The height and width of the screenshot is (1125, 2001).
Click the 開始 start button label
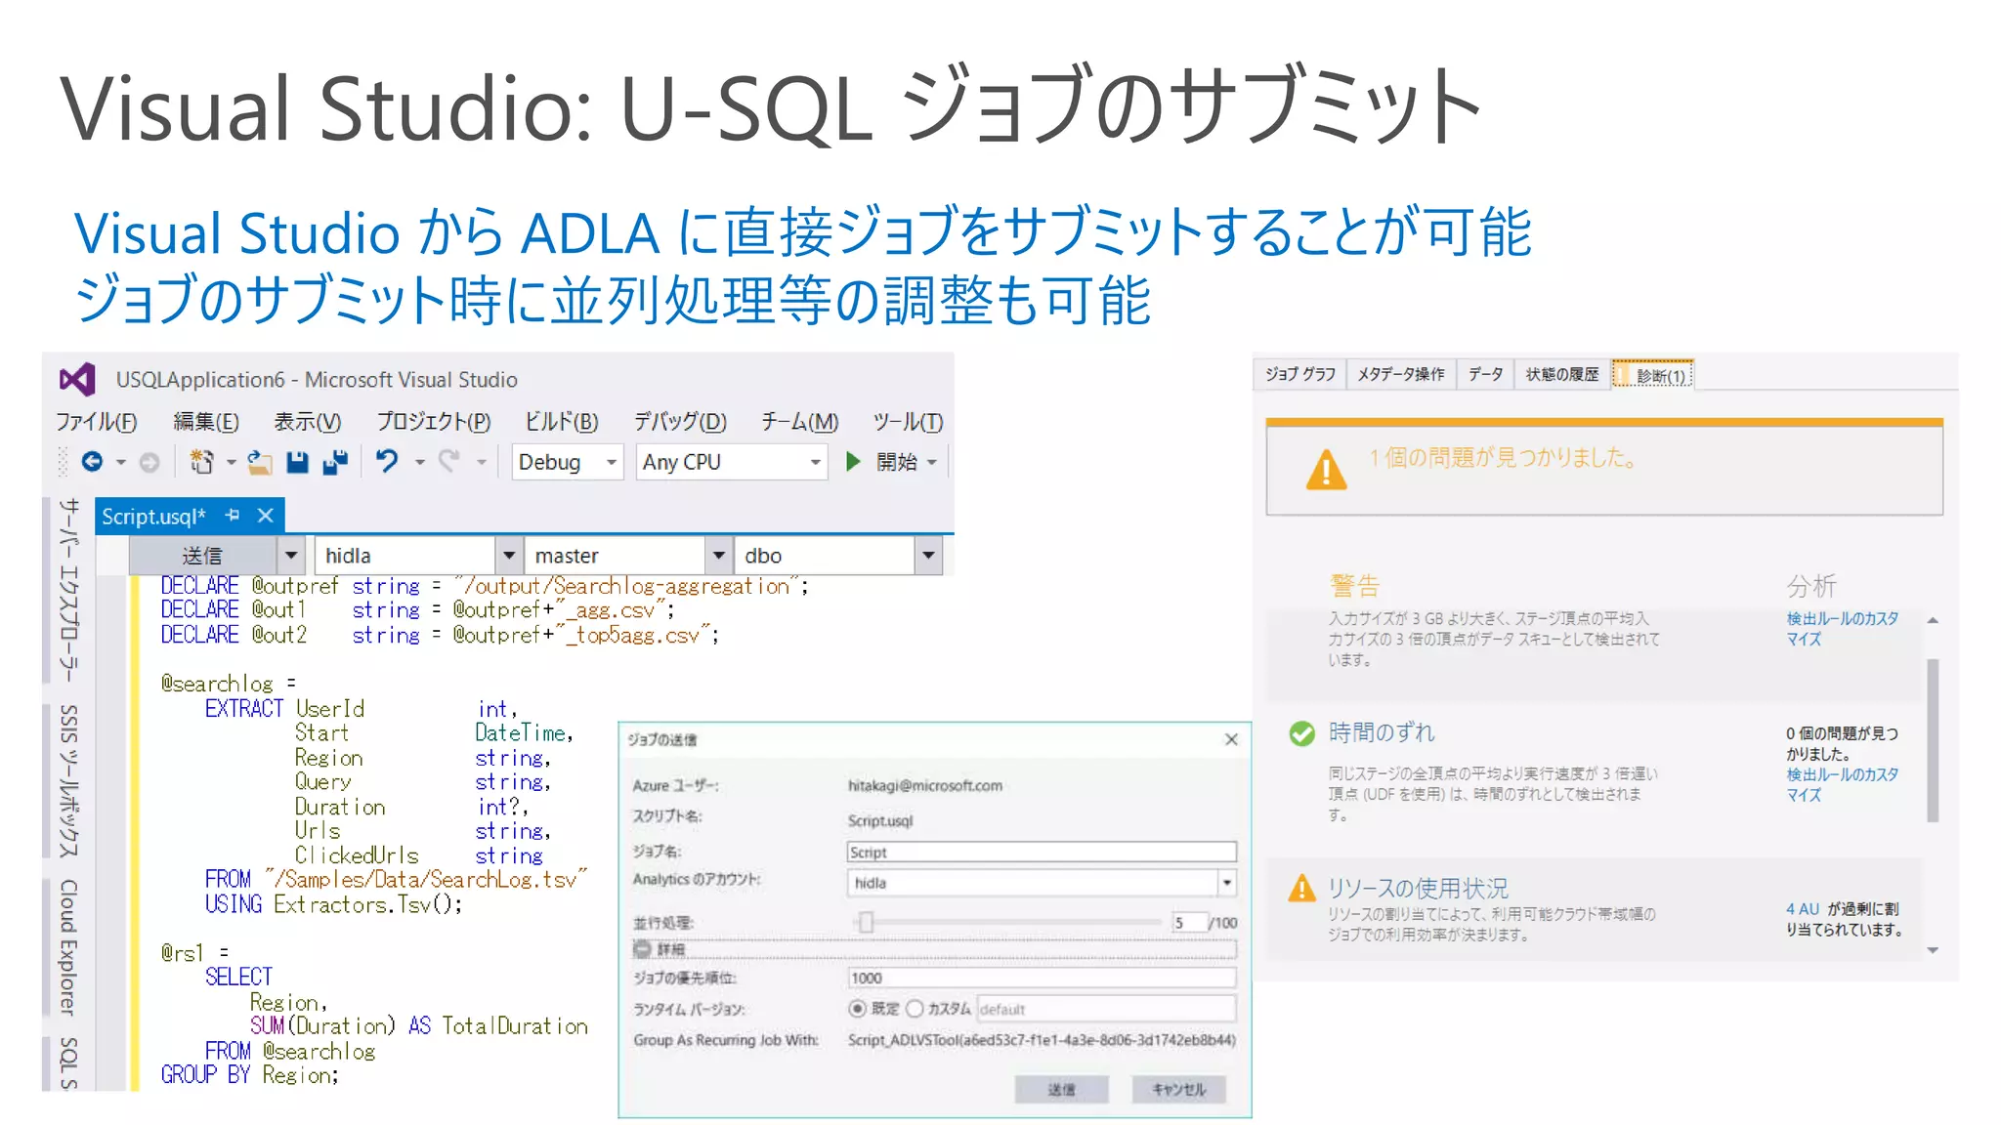(896, 462)
